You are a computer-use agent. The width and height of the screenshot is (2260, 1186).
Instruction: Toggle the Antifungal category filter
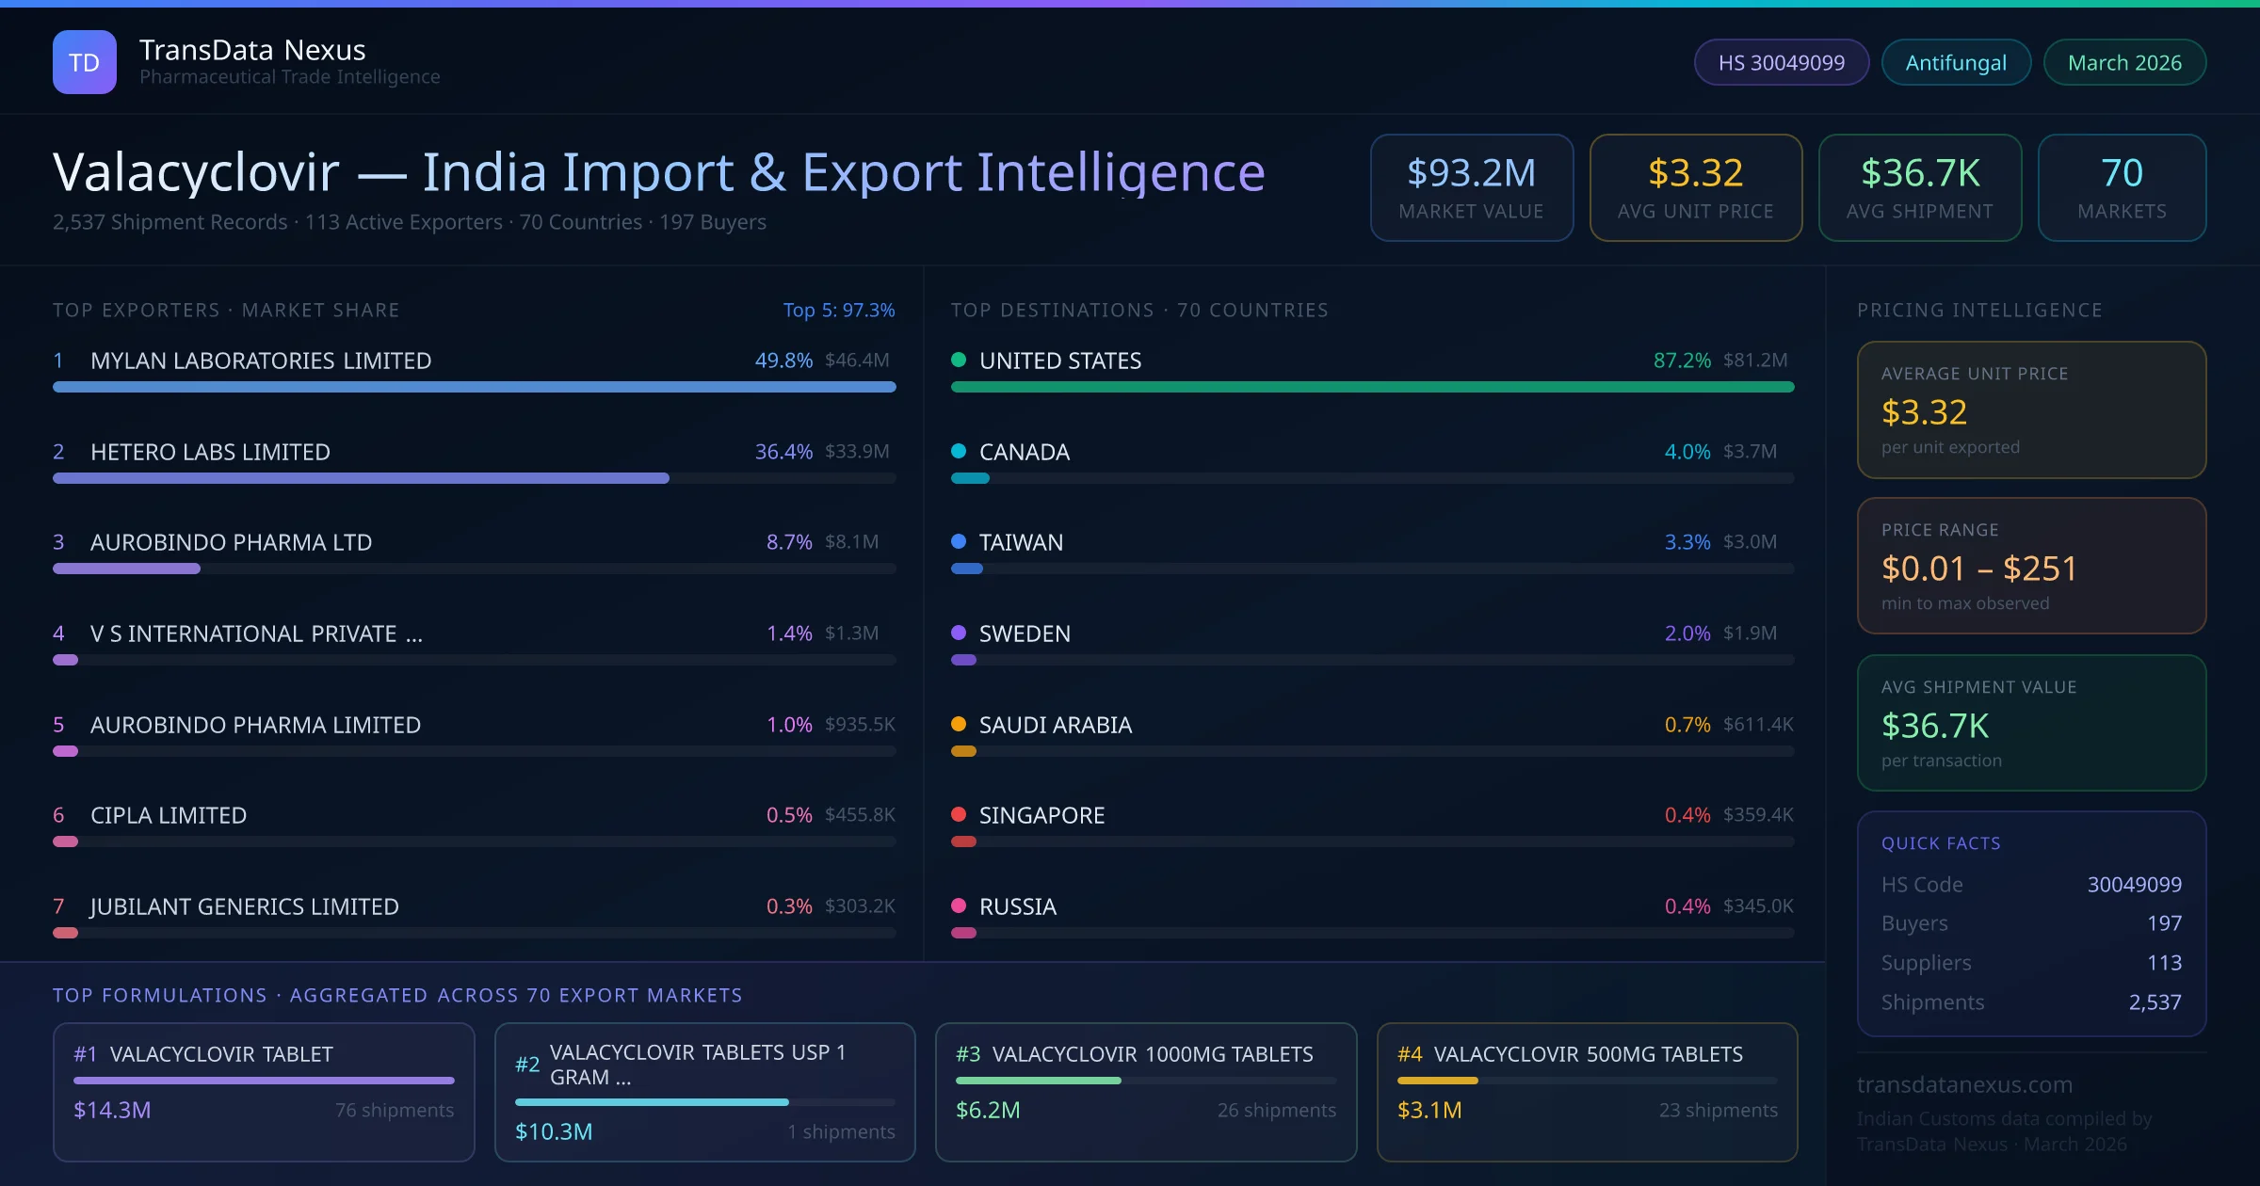point(1955,61)
